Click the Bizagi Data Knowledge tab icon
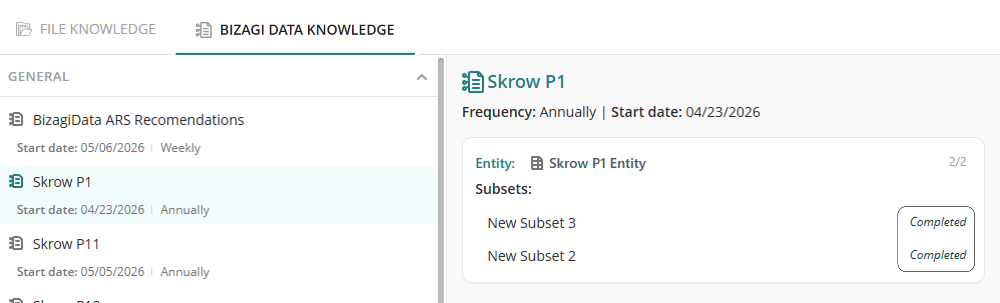1000x303 pixels. click(203, 30)
